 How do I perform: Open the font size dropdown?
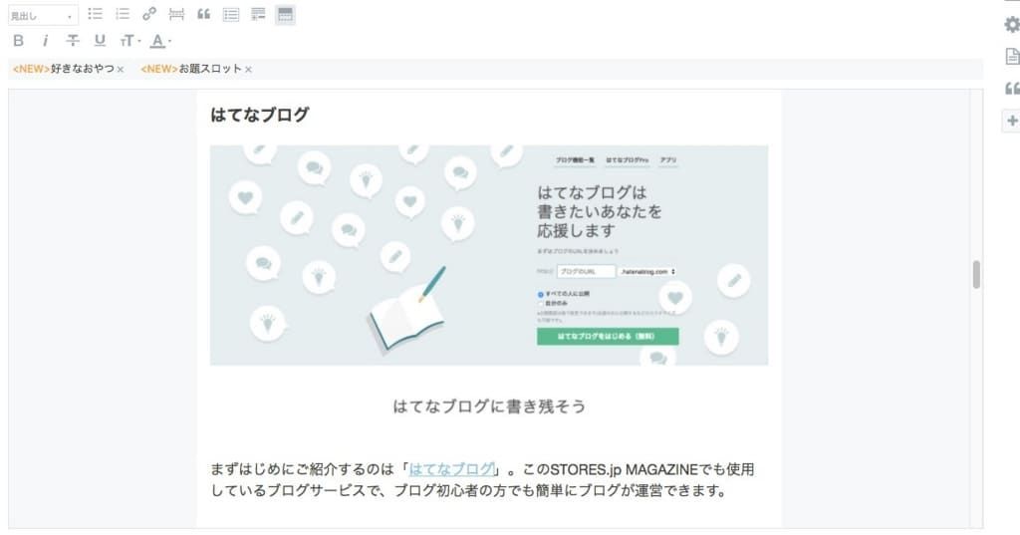[129, 41]
